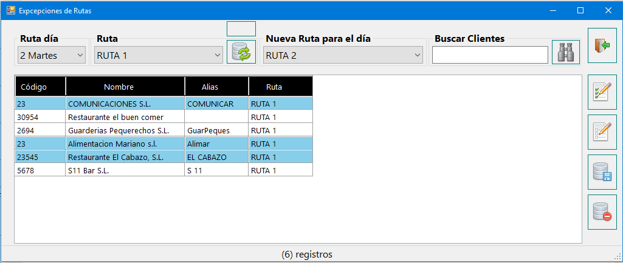This screenshot has width=623, height=263.
Task: Click the save database icon
Action: click(602, 172)
